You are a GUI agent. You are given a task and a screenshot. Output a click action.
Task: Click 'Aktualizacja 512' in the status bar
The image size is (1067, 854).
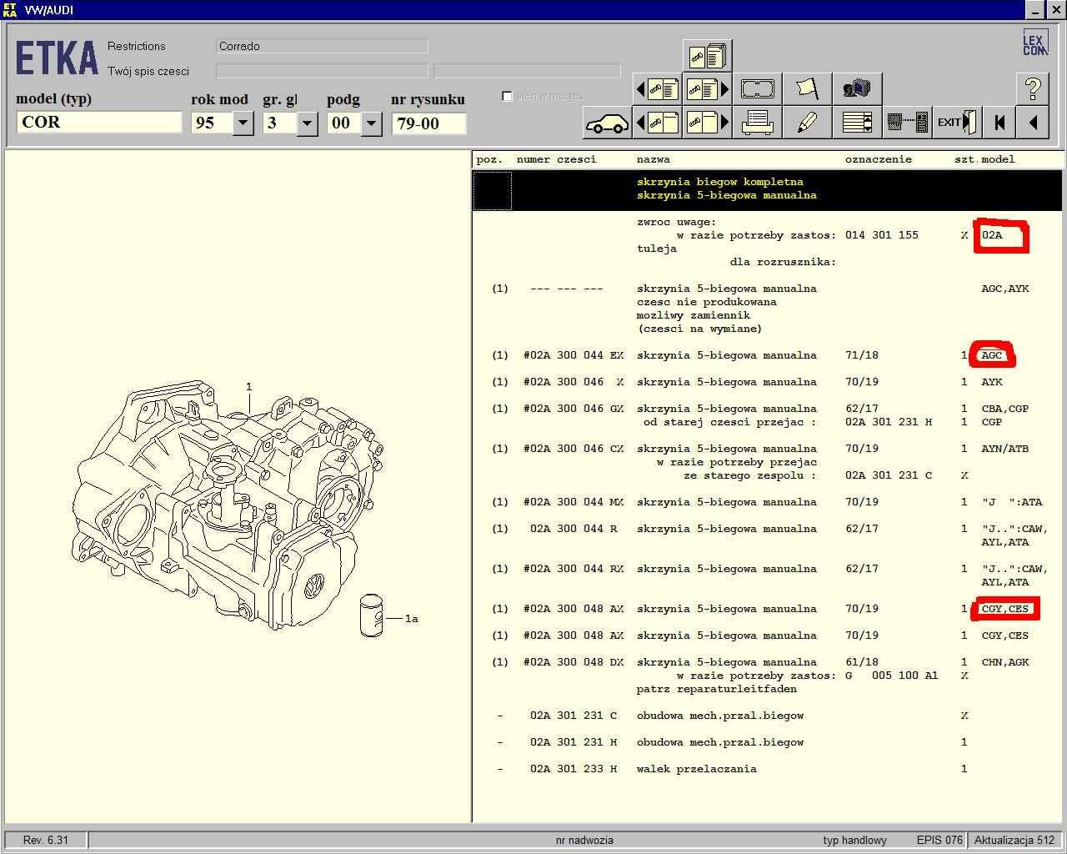point(1014,840)
